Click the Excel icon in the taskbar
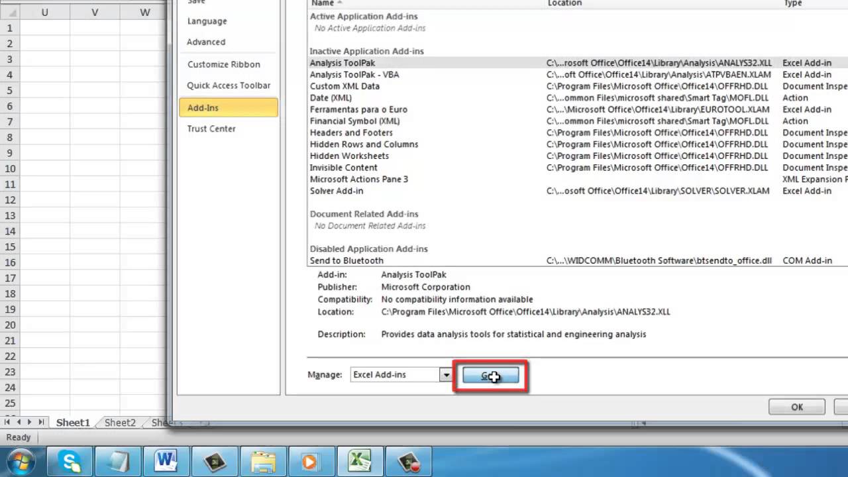This screenshot has width=848, height=477. [360, 461]
